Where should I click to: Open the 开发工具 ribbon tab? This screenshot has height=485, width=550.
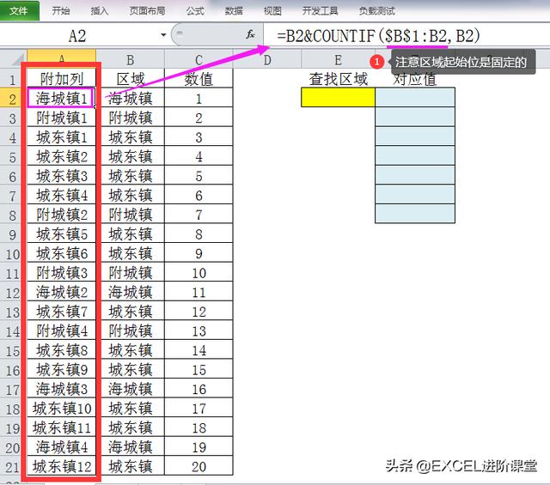pos(320,11)
